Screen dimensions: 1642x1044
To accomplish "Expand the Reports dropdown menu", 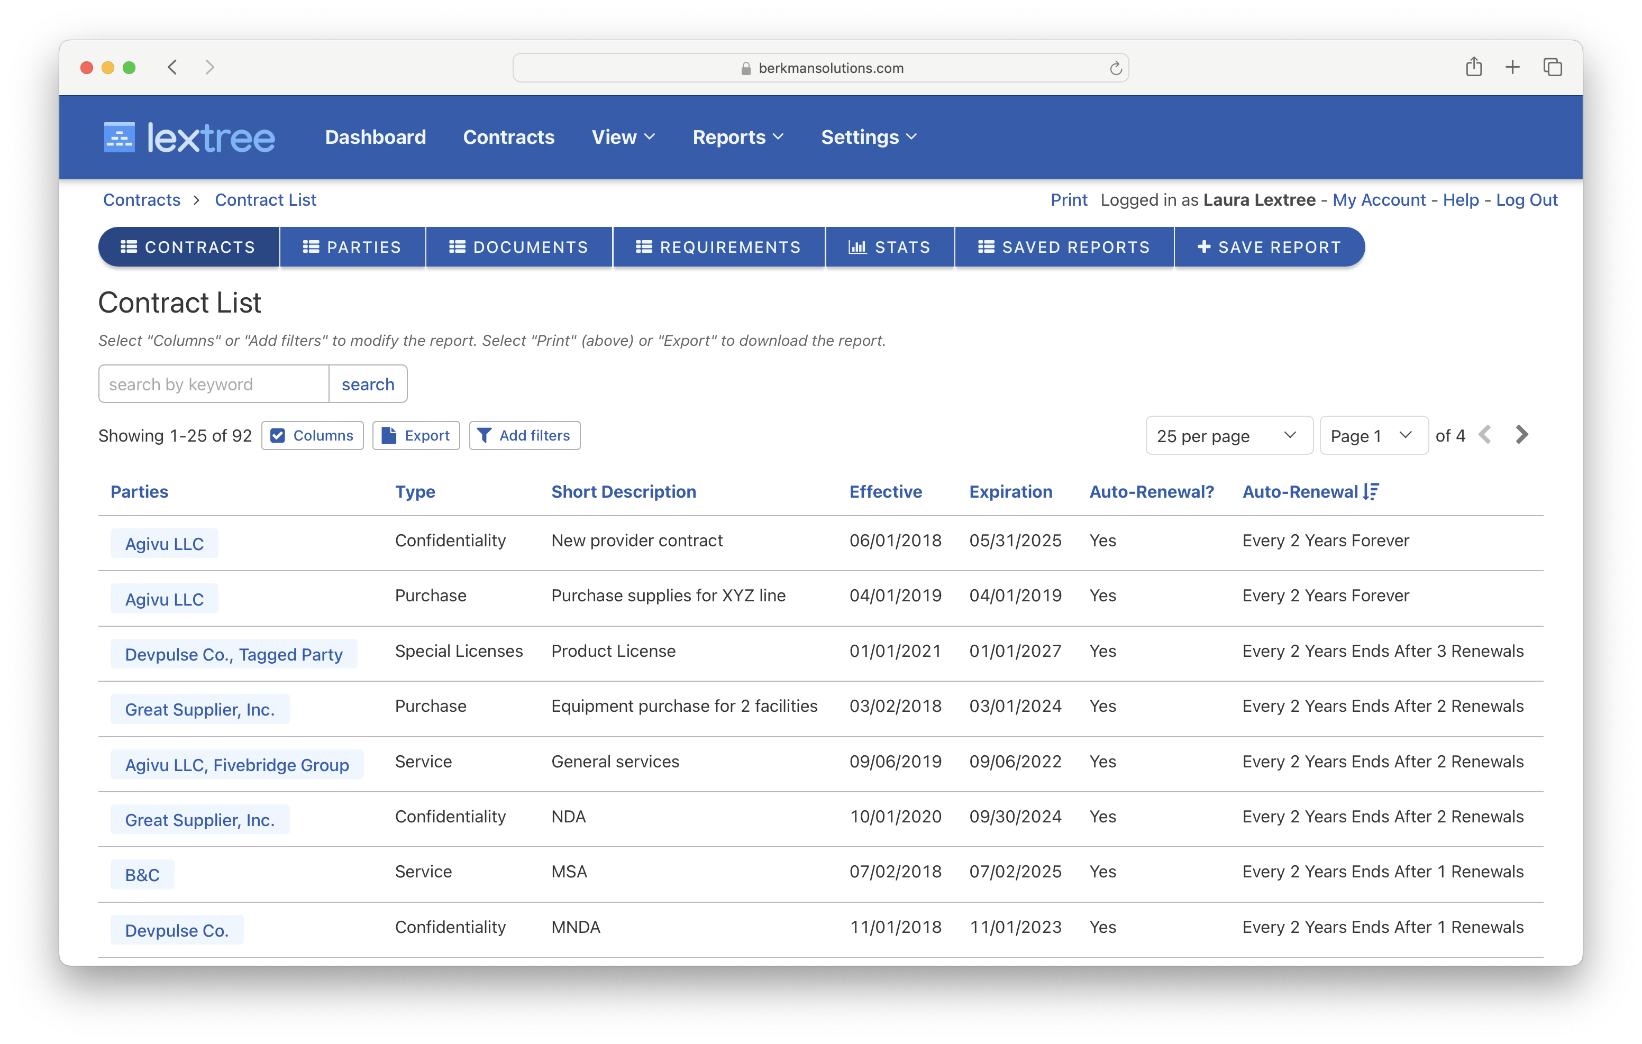I will 738,137.
